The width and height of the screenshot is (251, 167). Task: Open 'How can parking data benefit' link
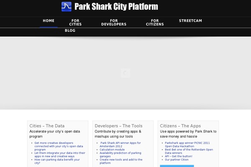click(x=57, y=161)
